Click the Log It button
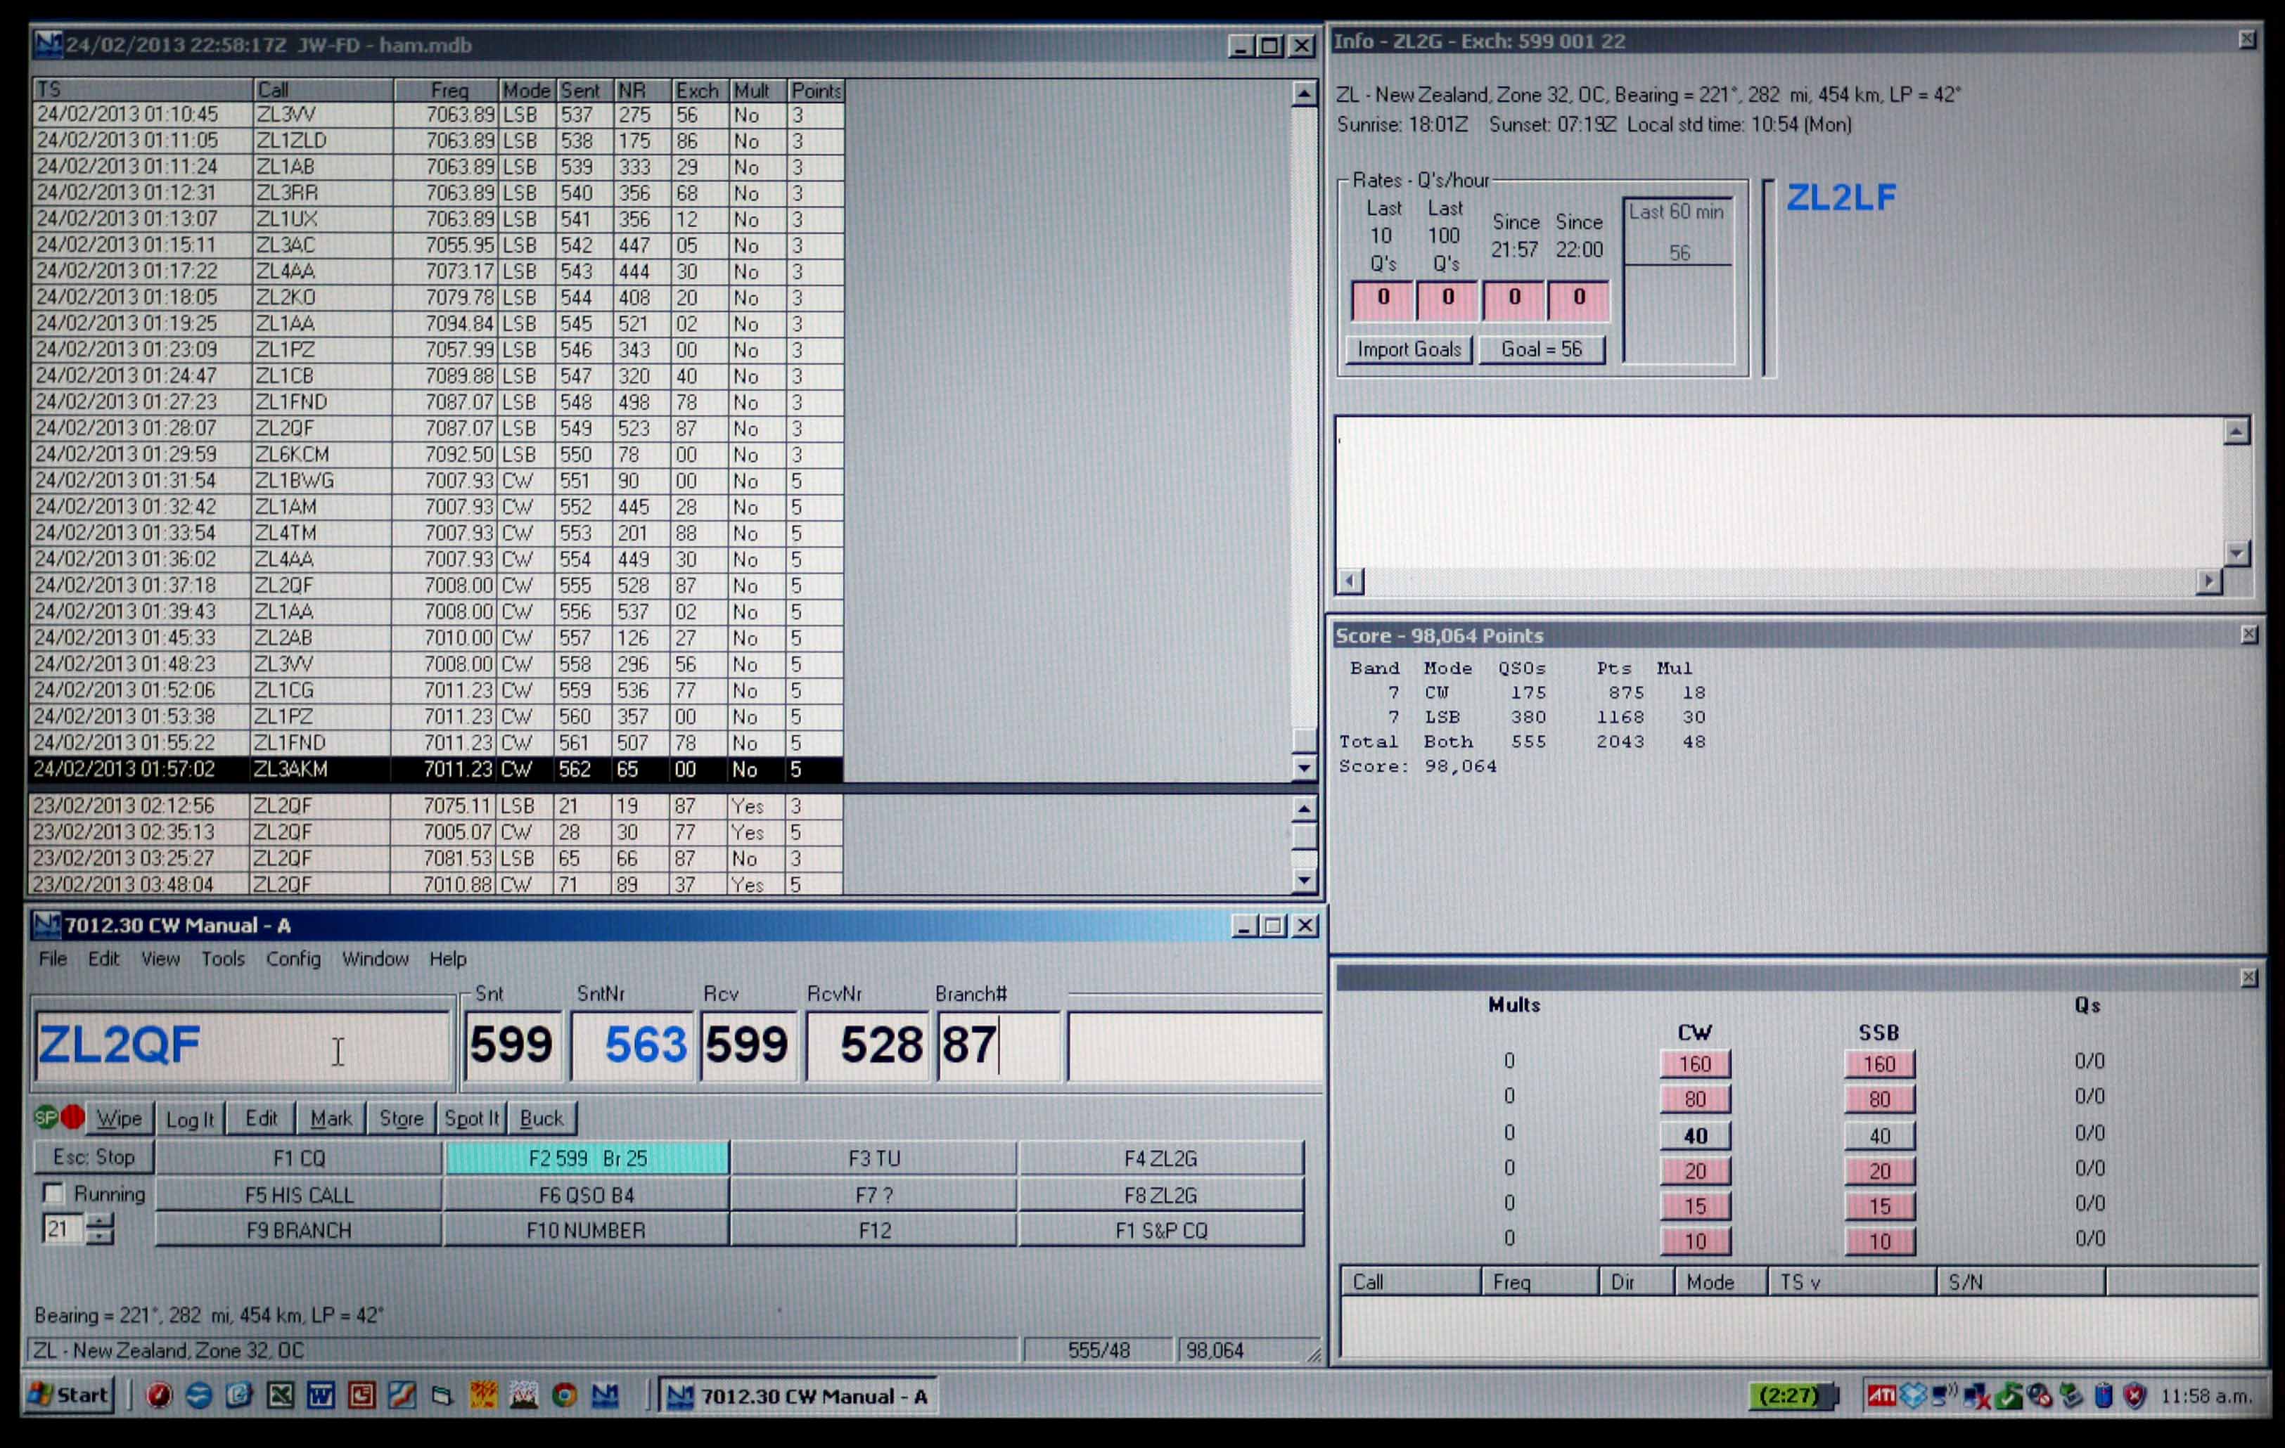Image resolution: width=2285 pixels, height=1448 pixels. [x=190, y=1119]
